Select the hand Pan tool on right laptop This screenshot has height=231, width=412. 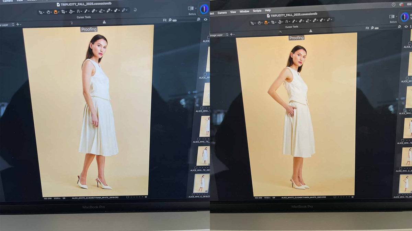[x=259, y=23]
